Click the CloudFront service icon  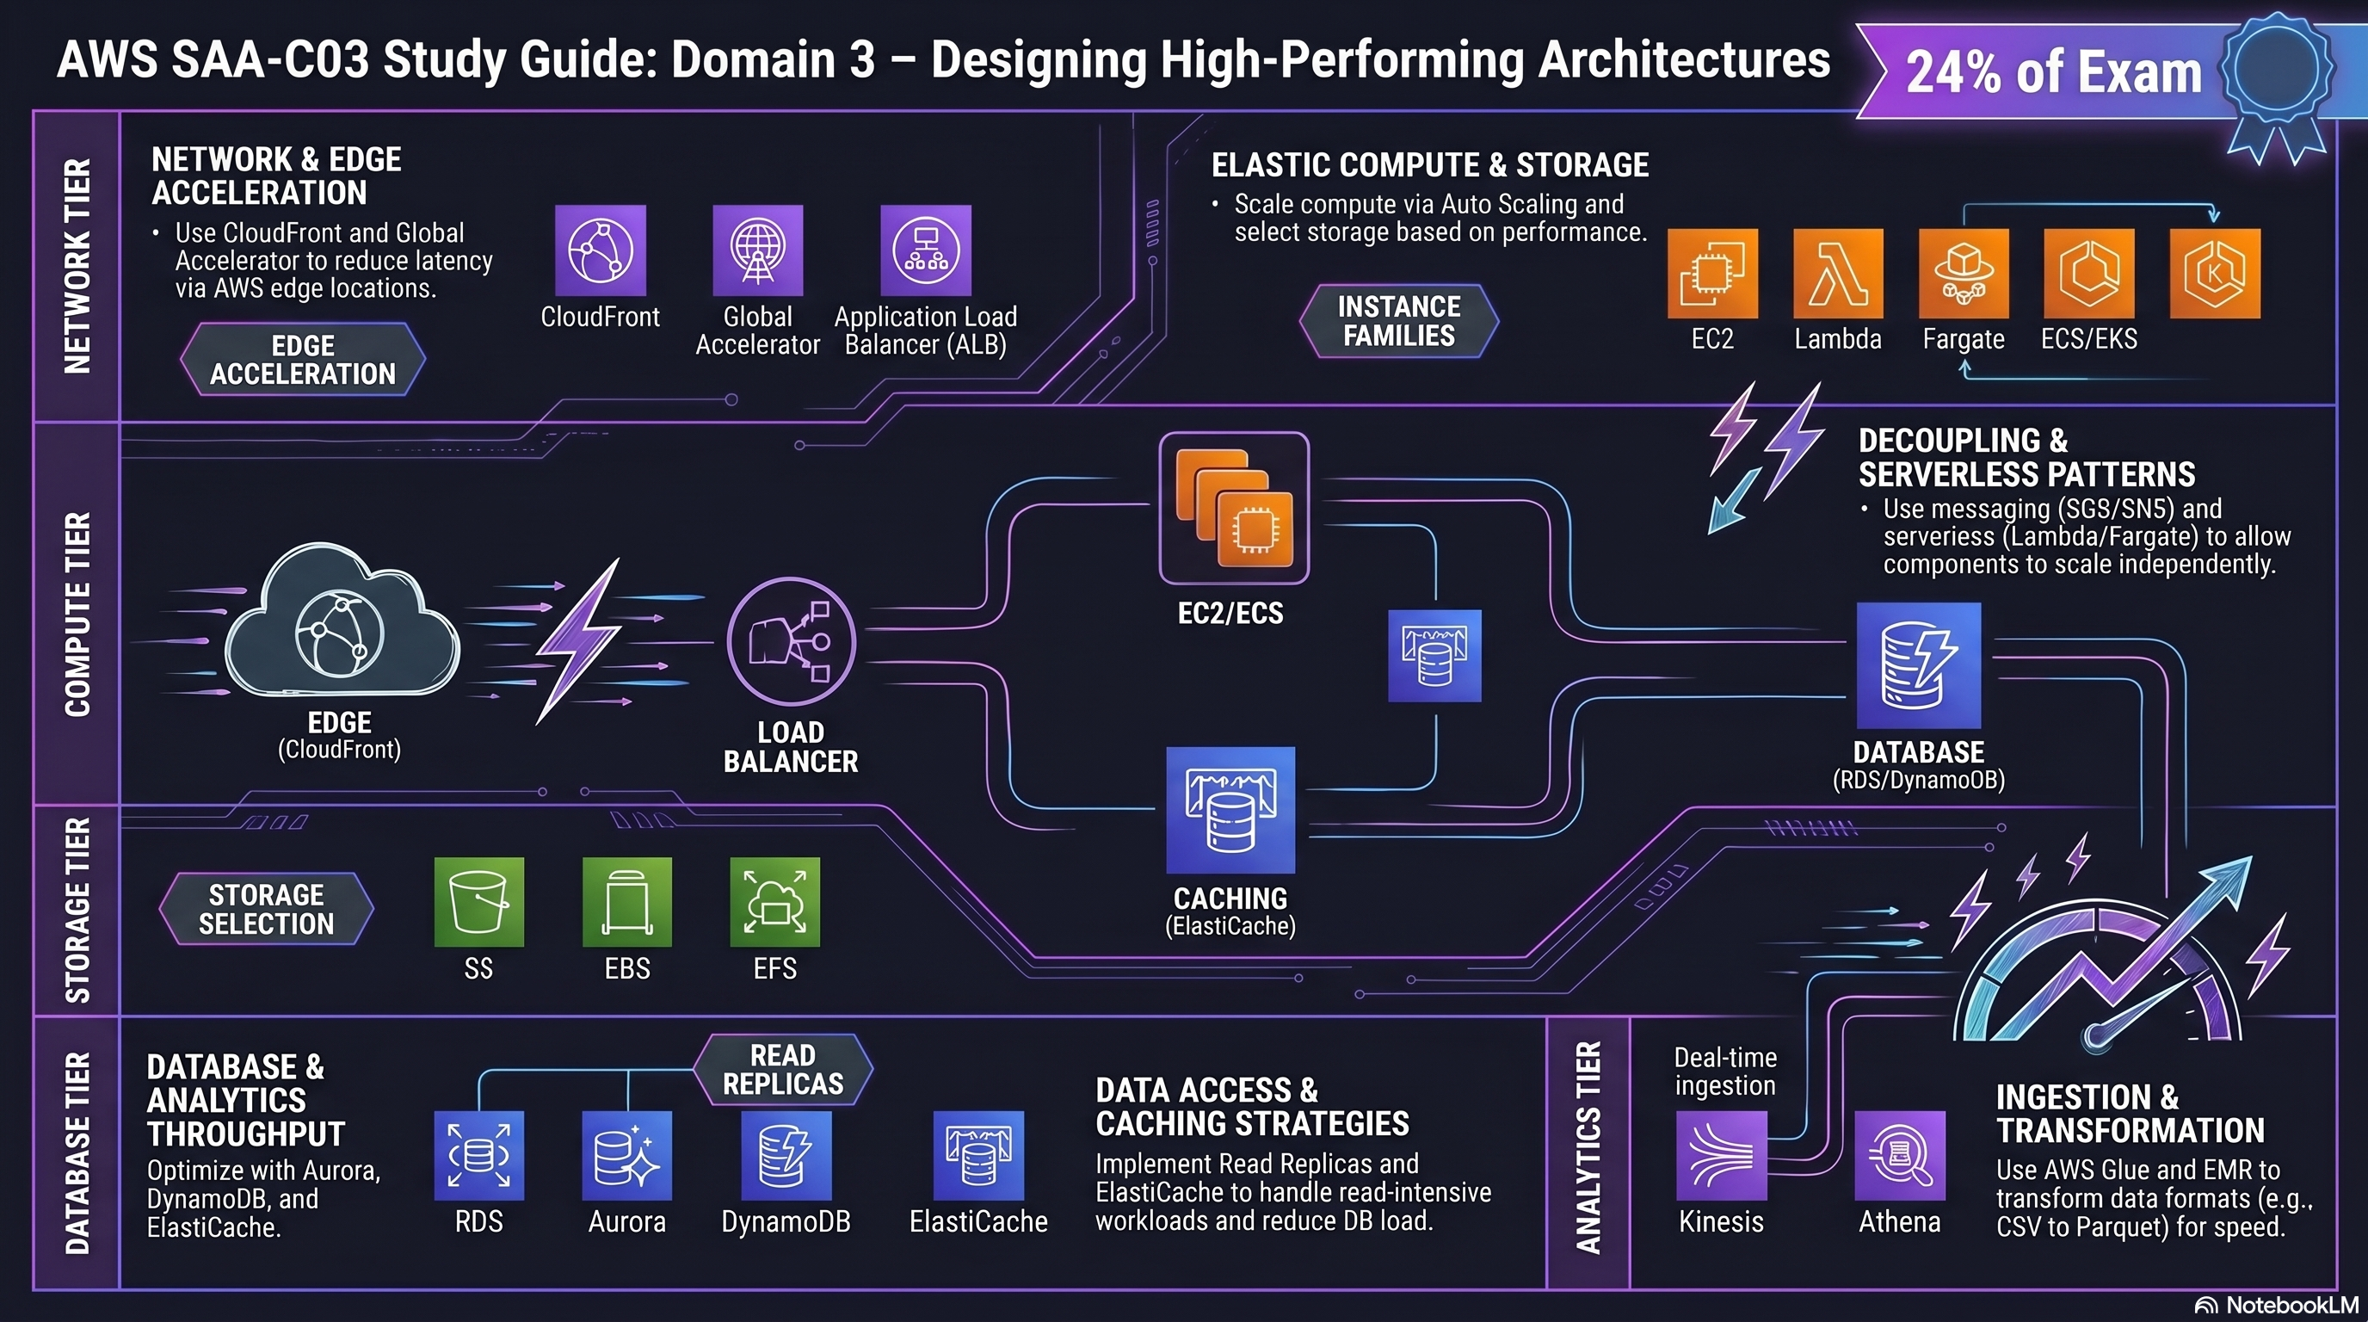tap(601, 250)
